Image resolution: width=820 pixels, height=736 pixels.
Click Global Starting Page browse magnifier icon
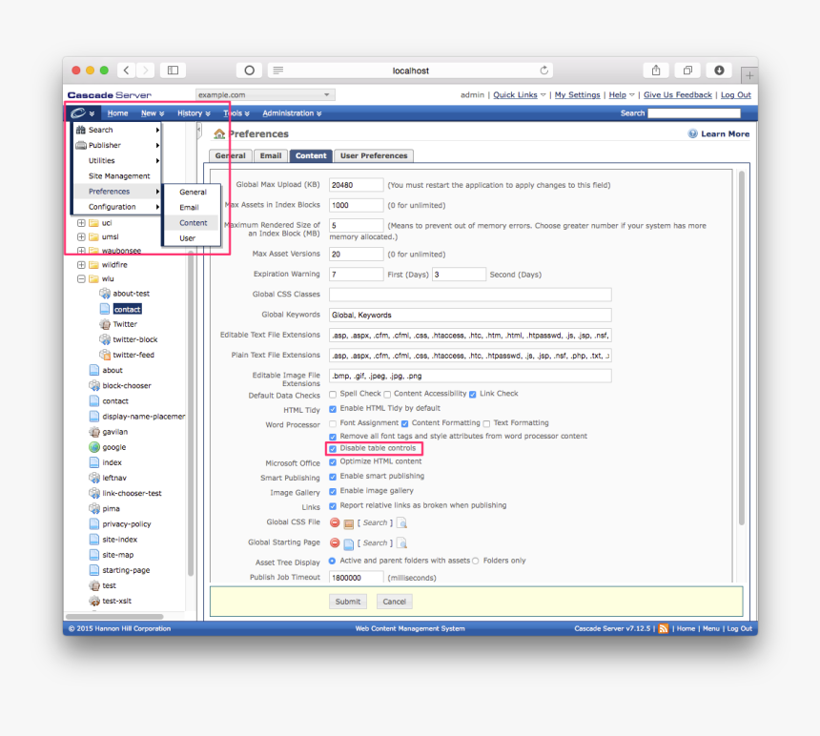401,543
